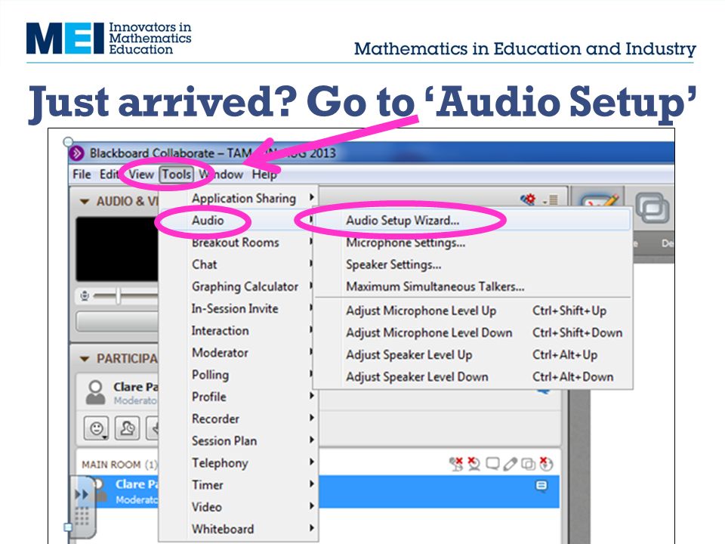This screenshot has height=544, width=725.
Task: Open audio panel settings gear icon
Action: tap(528, 199)
